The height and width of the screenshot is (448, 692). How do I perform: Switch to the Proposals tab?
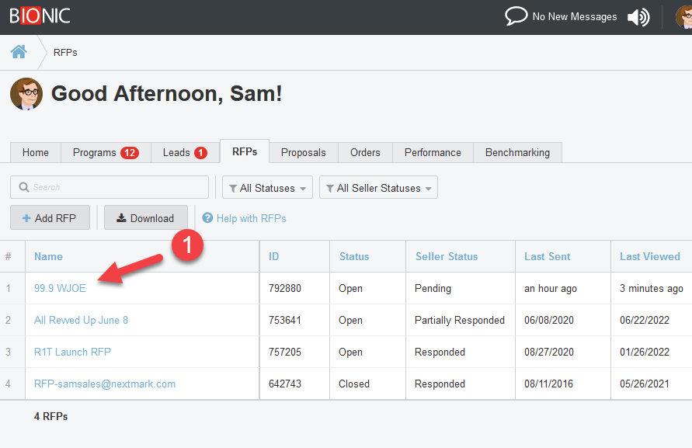[x=303, y=153]
